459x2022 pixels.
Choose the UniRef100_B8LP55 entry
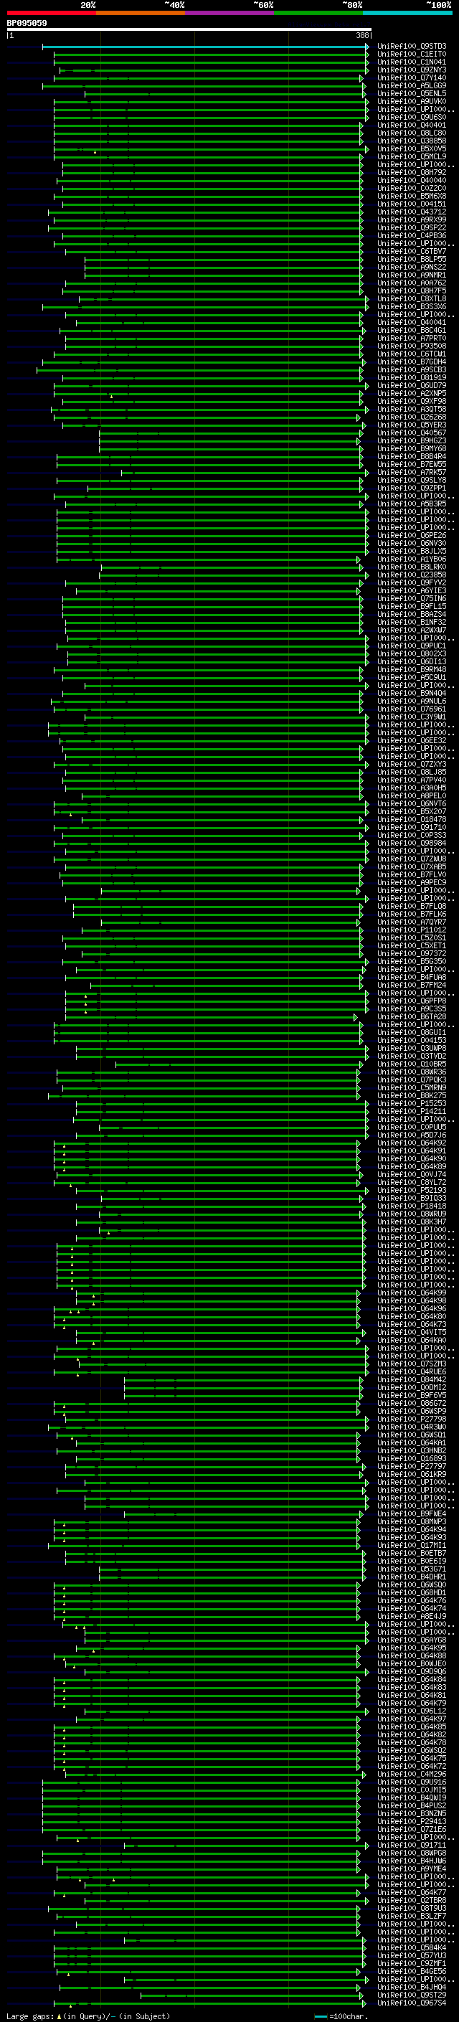[x=412, y=259]
